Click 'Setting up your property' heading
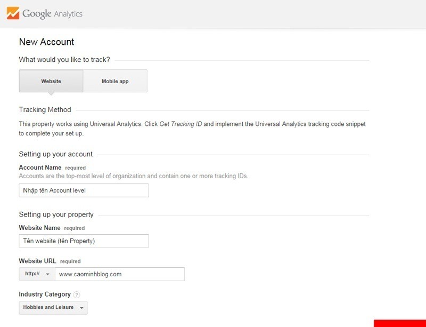The width and height of the screenshot is (426, 327). (x=56, y=214)
